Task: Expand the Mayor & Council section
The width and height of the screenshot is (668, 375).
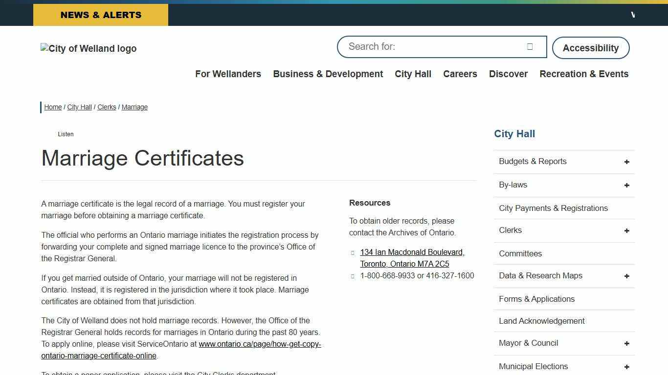Action: 626,343
